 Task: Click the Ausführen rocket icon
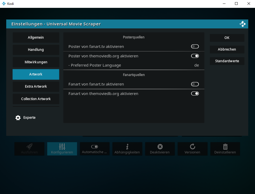(x=30, y=146)
